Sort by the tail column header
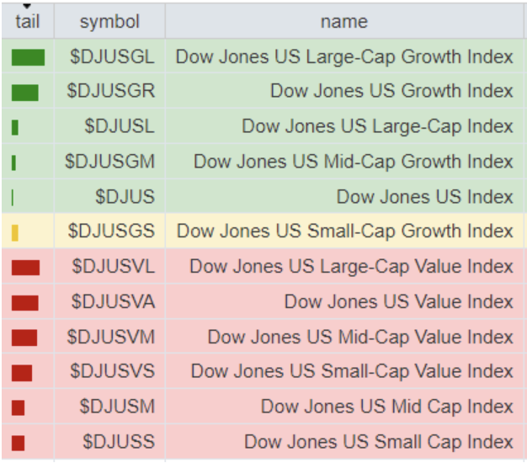Image resolution: width=527 pixels, height=463 pixels. point(27,22)
